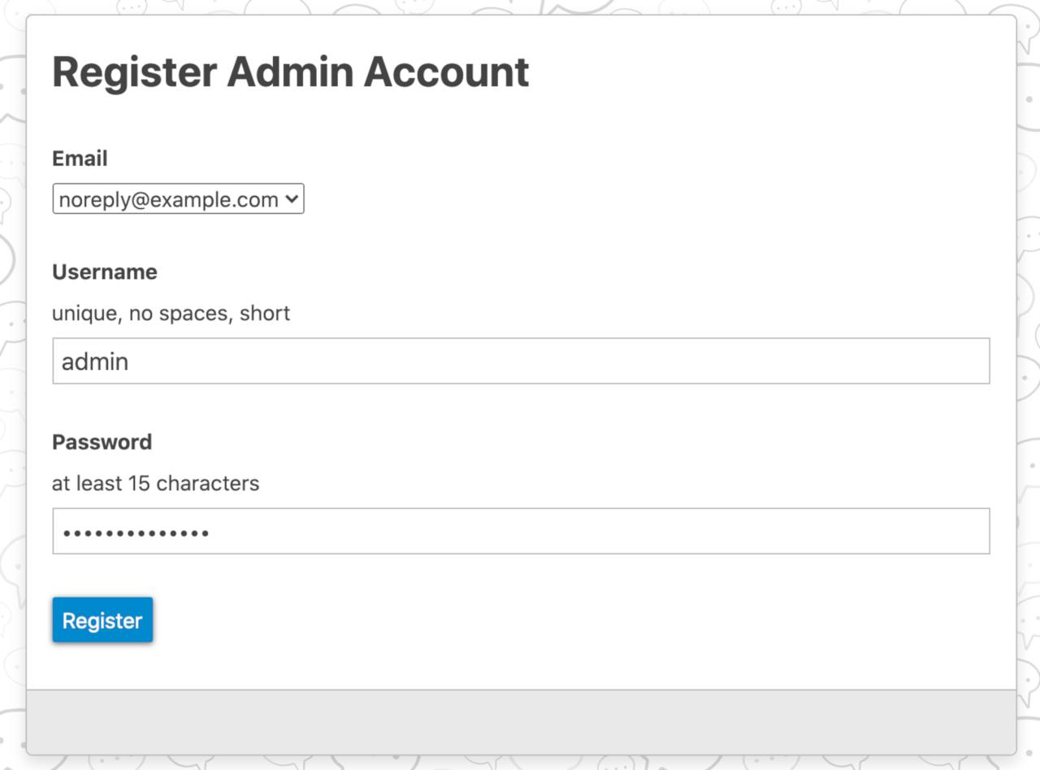
Task: Click the Username label text
Action: point(104,272)
